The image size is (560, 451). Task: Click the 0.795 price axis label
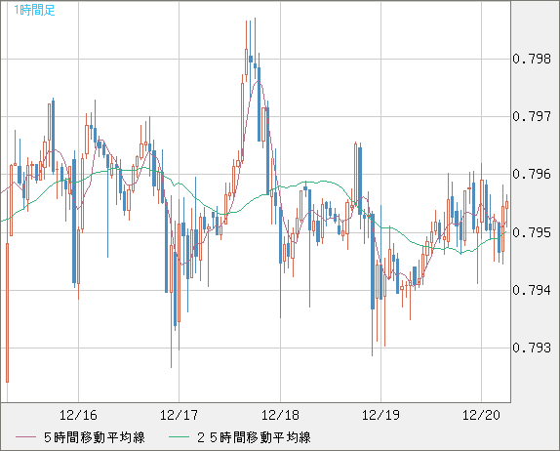click(532, 232)
